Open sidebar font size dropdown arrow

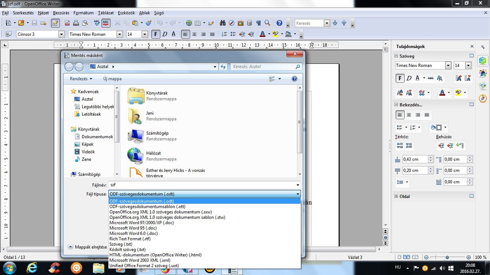468,65
